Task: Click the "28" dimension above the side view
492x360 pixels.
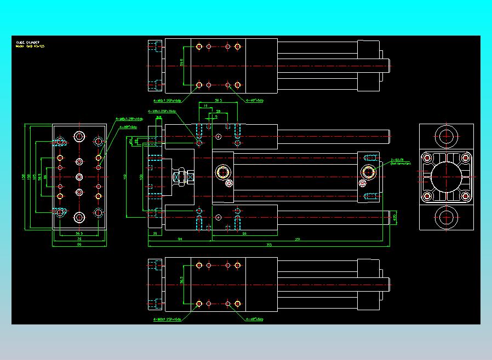Action: coord(218,111)
